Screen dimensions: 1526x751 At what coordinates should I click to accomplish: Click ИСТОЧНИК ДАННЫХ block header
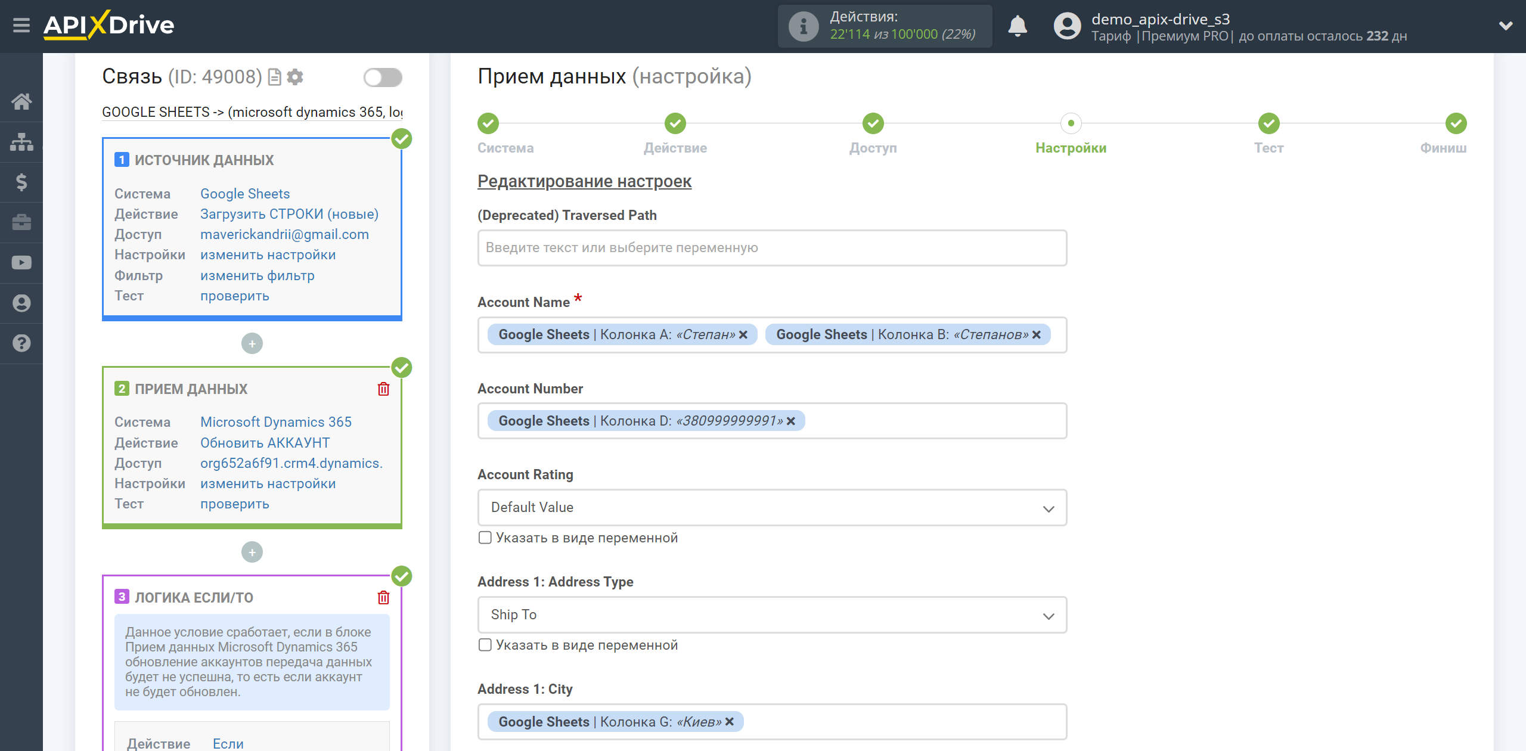pyautogui.click(x=204, y=160)
